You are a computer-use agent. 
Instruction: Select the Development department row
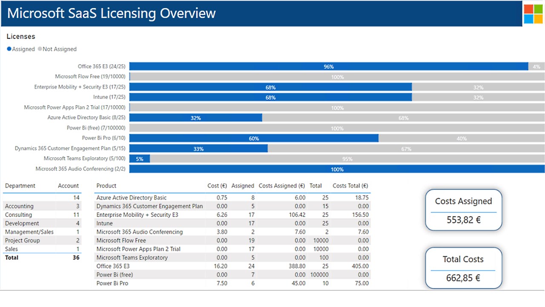42,223
